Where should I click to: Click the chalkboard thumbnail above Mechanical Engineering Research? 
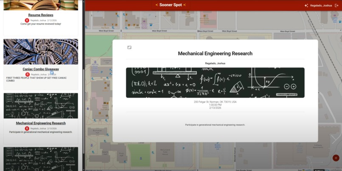click(x=41, y=106)
